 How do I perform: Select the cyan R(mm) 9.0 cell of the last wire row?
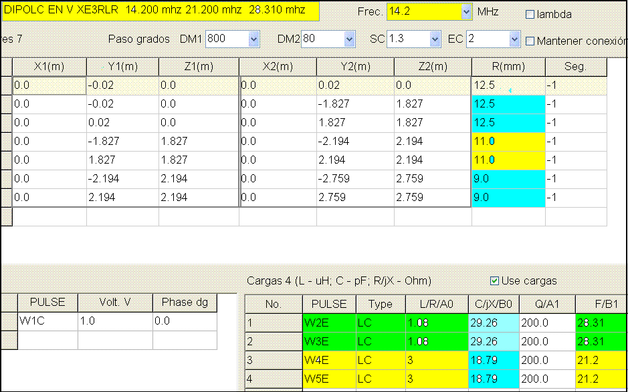tap(509, 198)
